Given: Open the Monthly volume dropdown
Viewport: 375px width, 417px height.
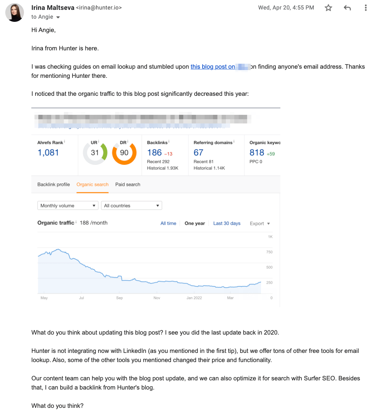Looking at the screenshot, I should [68, 205].
